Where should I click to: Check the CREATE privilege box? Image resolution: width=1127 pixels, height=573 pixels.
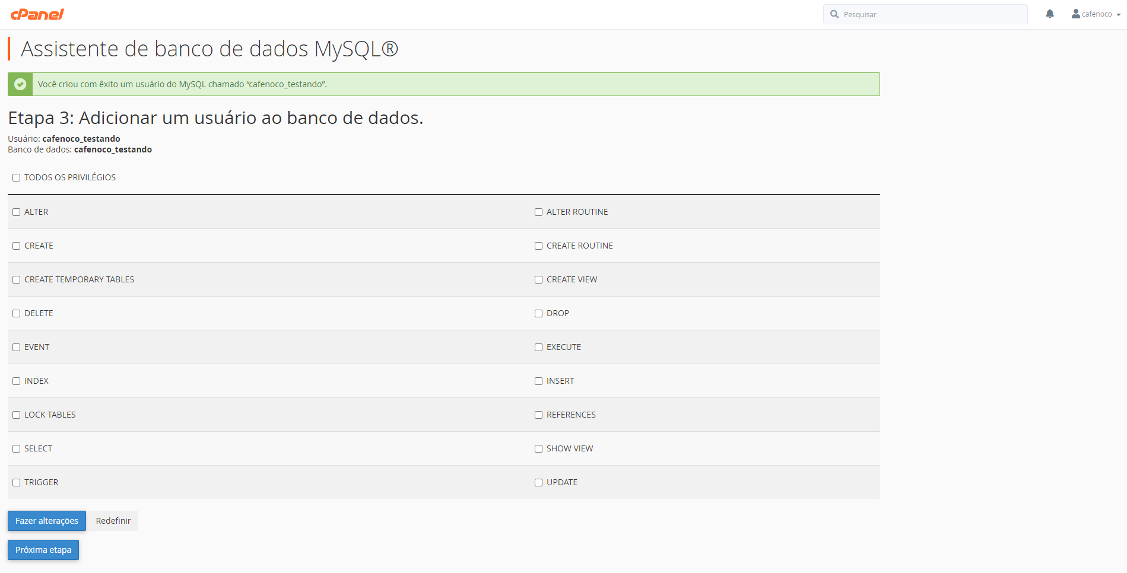[17, 246]
